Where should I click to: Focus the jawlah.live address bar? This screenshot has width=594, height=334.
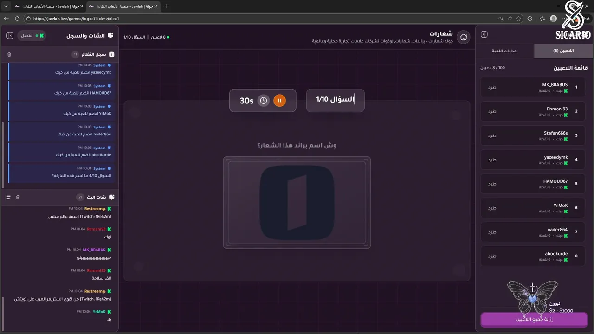(x=260, y=19)
